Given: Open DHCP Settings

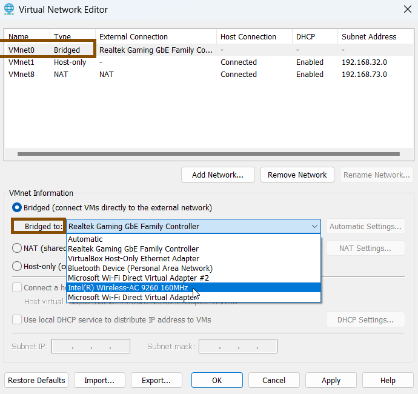Looking at the screenshot, I should pyautogui.click(x=365, y=319).
